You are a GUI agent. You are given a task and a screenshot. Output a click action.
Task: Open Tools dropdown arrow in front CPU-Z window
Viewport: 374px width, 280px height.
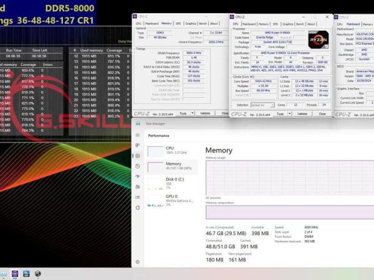(x=290, y=114)
